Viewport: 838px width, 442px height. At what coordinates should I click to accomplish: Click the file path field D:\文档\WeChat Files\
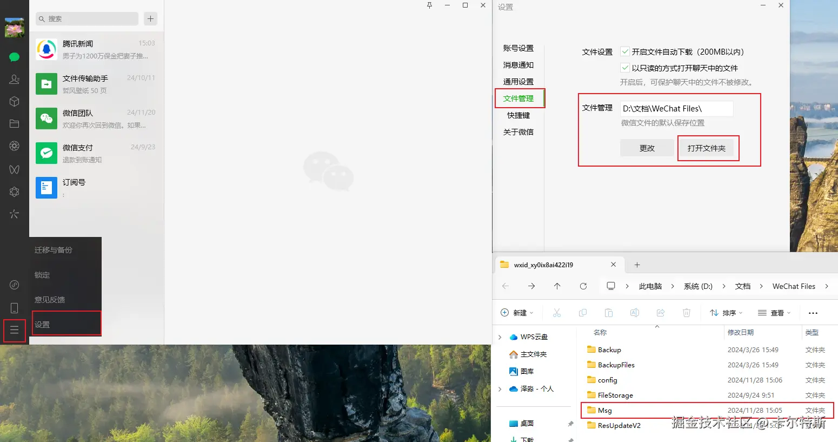(x=676, y=109)
